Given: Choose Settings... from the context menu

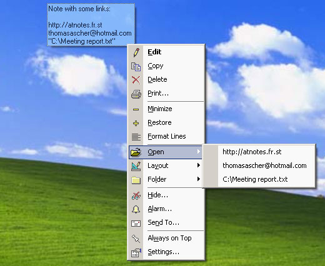Looking at the screenshot, I should [166, 252].
